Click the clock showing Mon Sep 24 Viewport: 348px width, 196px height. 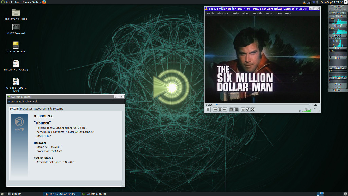[x=332, y=2]
